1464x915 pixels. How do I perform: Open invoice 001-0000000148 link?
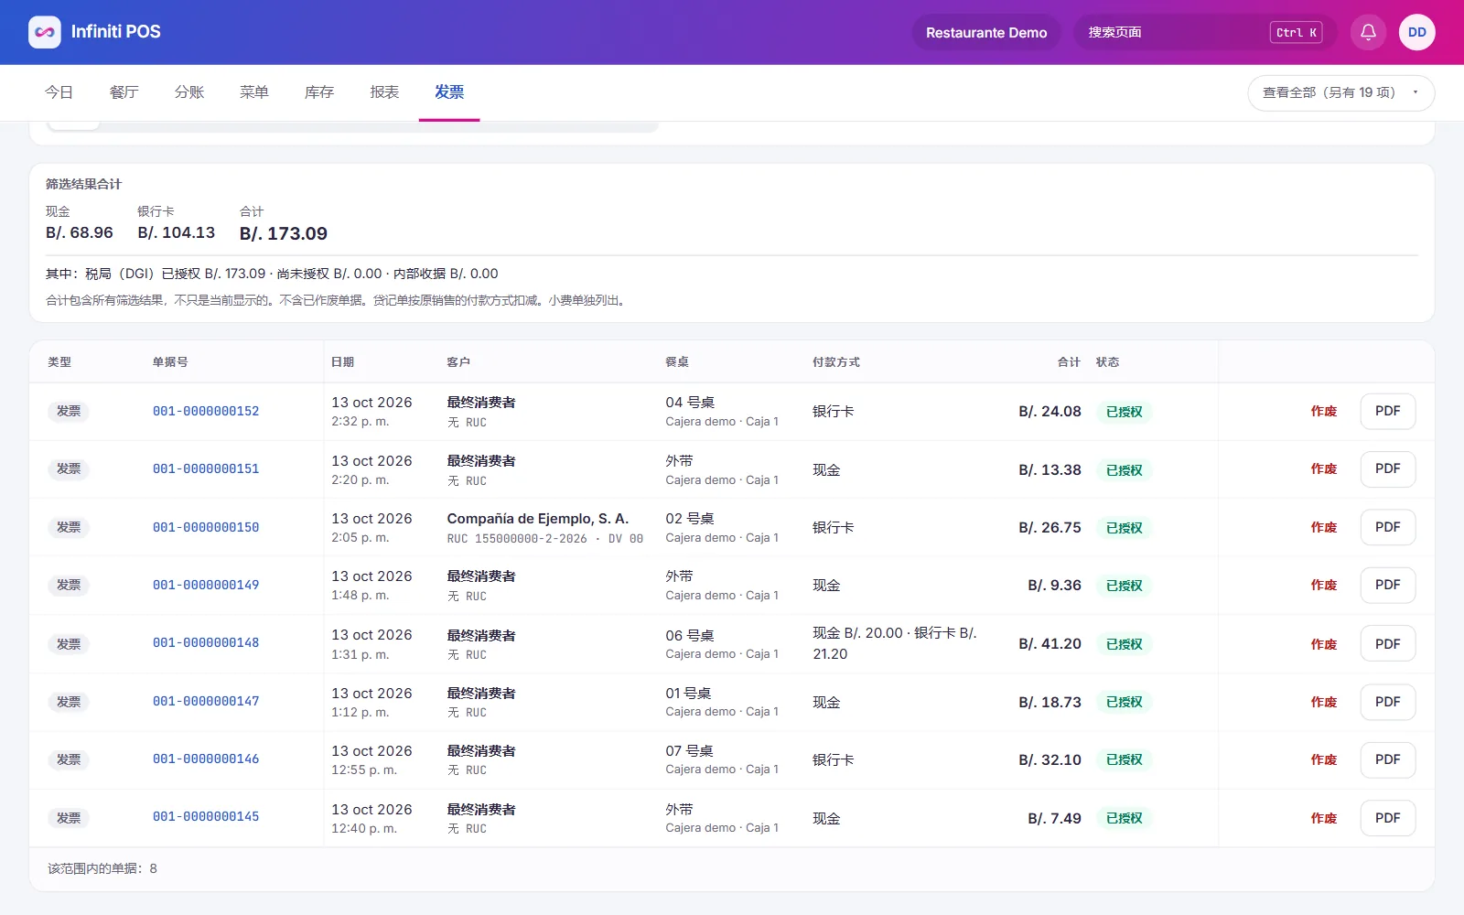[x=206, y=643]
